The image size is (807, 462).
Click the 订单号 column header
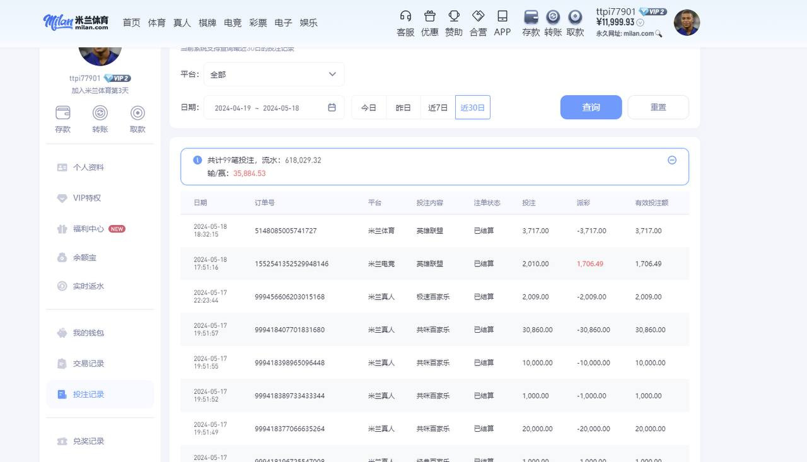coord(265,203)
